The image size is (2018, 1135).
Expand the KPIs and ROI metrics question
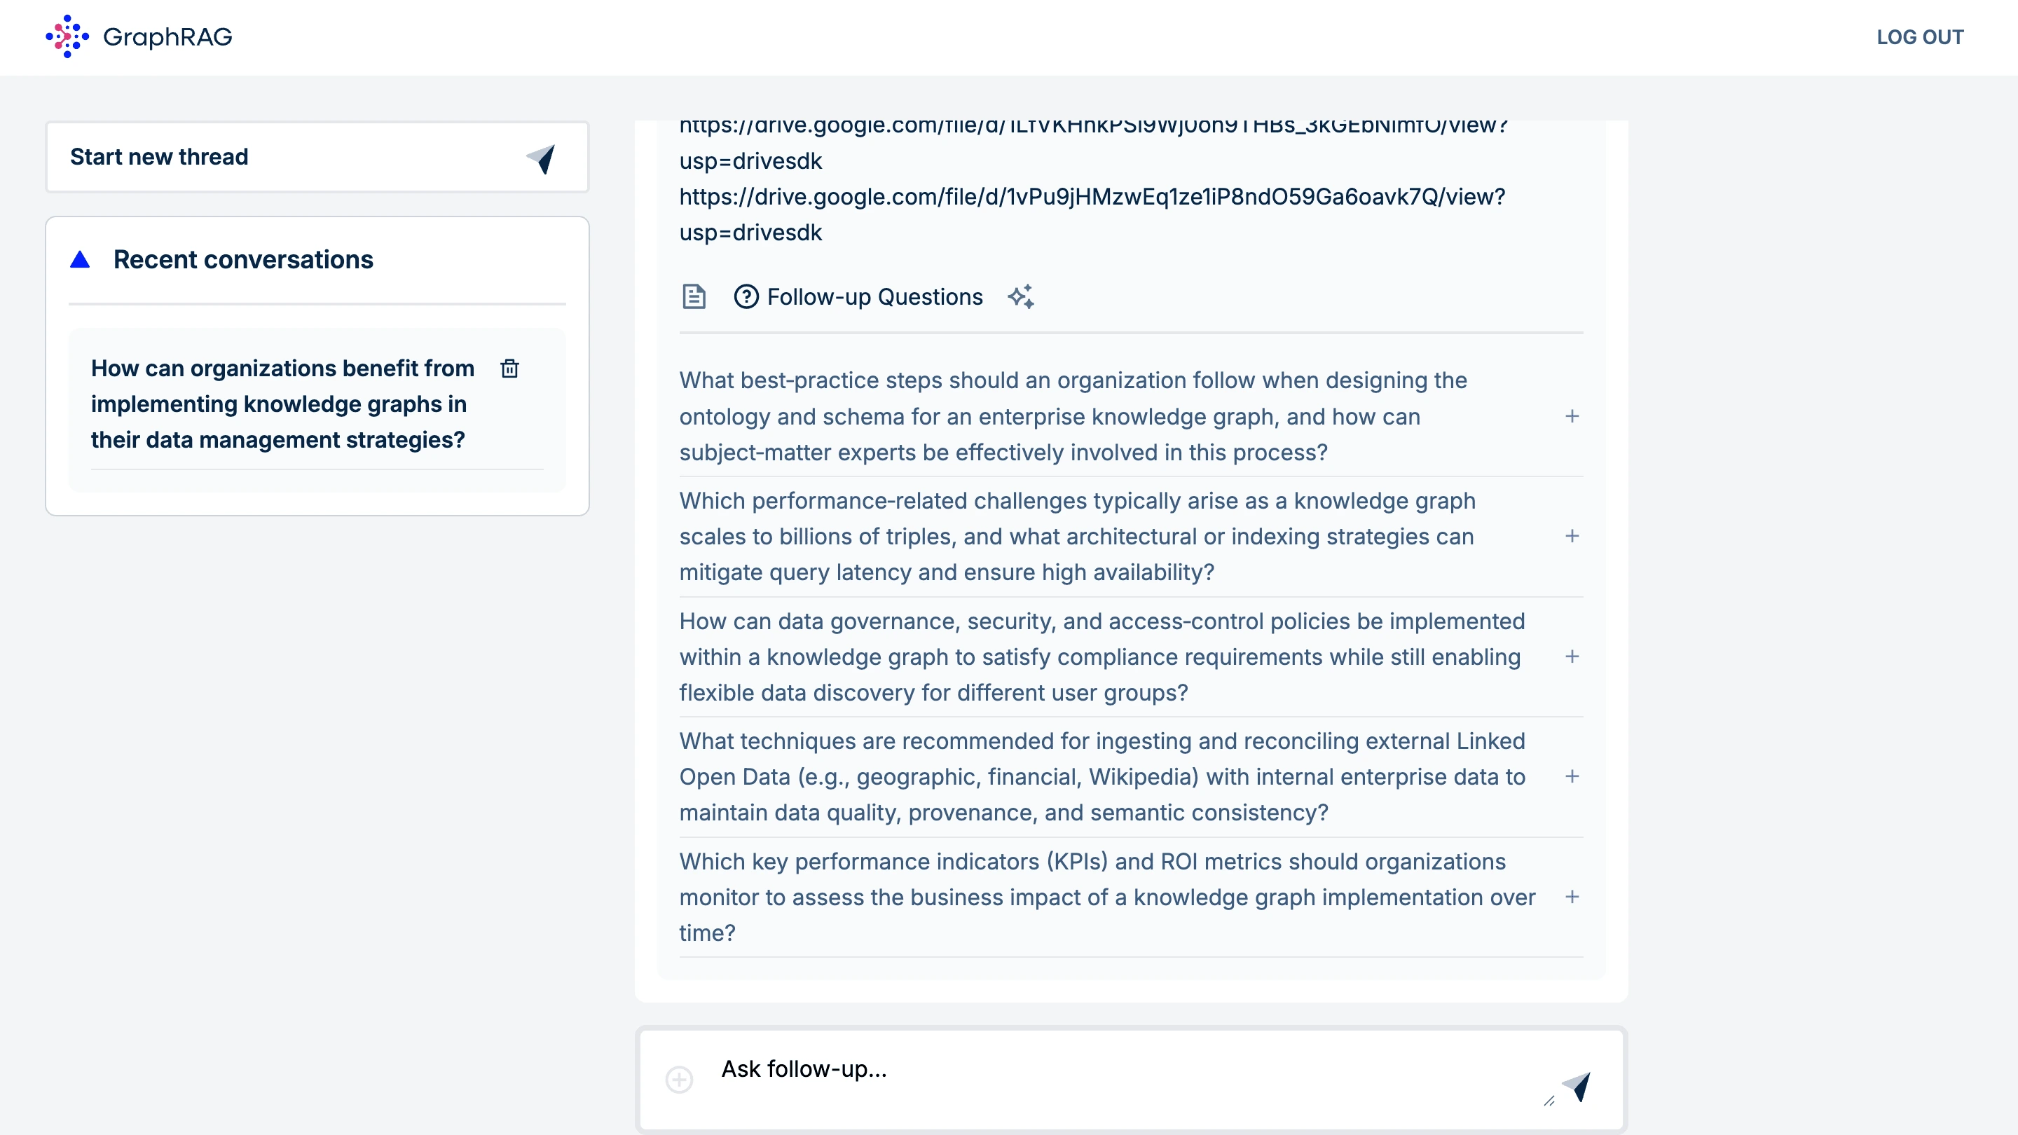point(1572,897)
